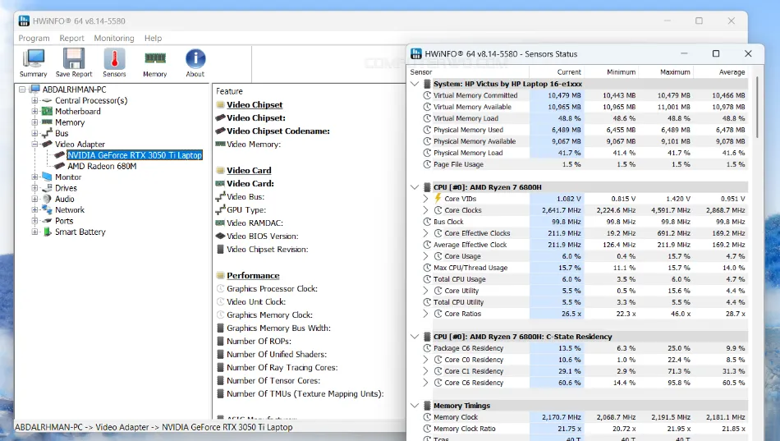Expand the Core Effective Clocks row

click(x=425, y=233)
